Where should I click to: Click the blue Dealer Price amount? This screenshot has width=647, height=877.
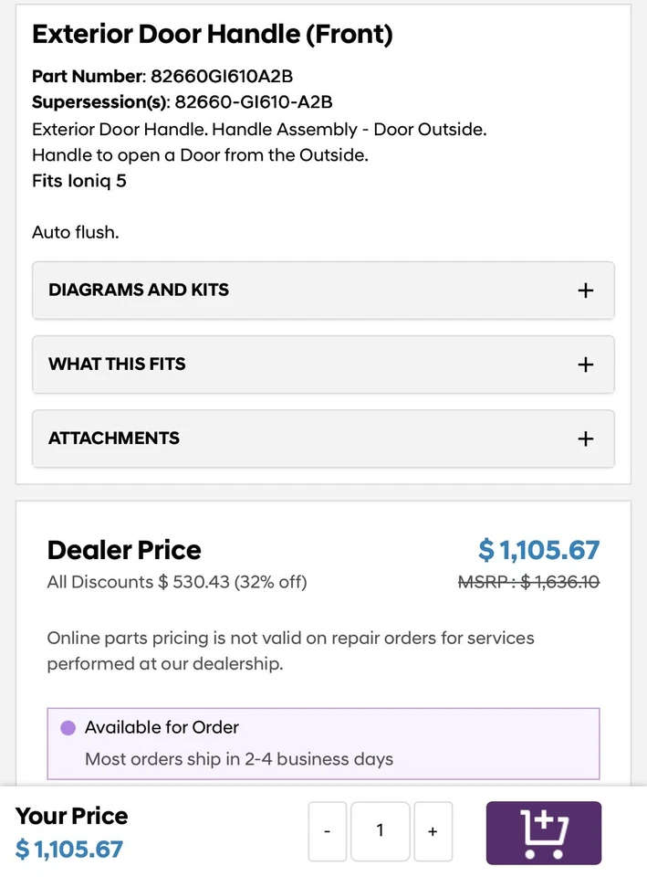coord(538,550)
